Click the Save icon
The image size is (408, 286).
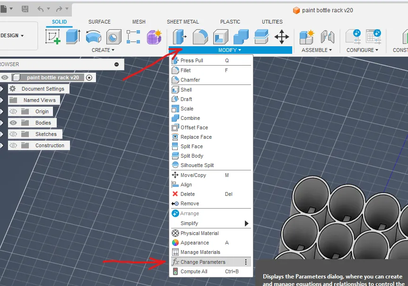pos(25,9)
